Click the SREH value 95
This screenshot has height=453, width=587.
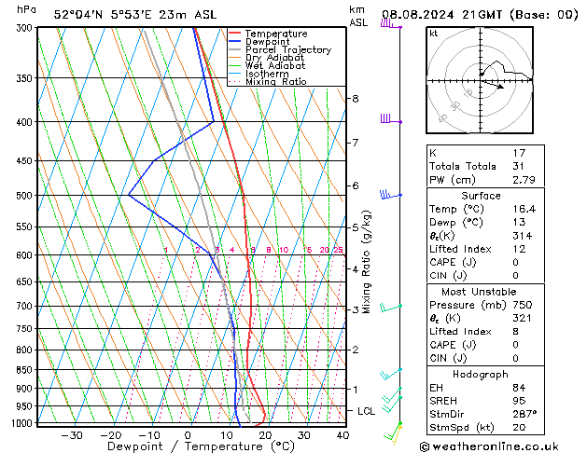point(519,401)
